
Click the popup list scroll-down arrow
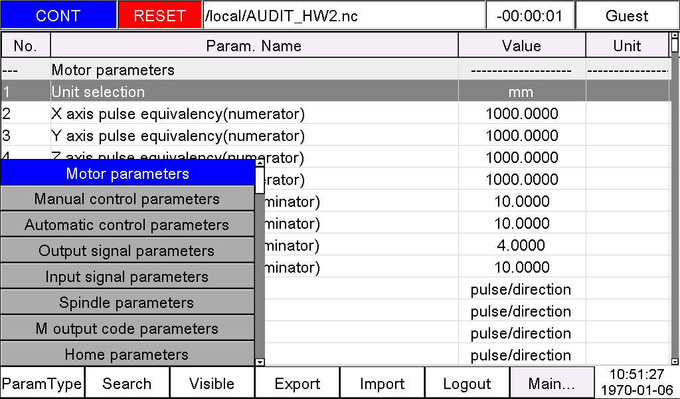point(260,362)
